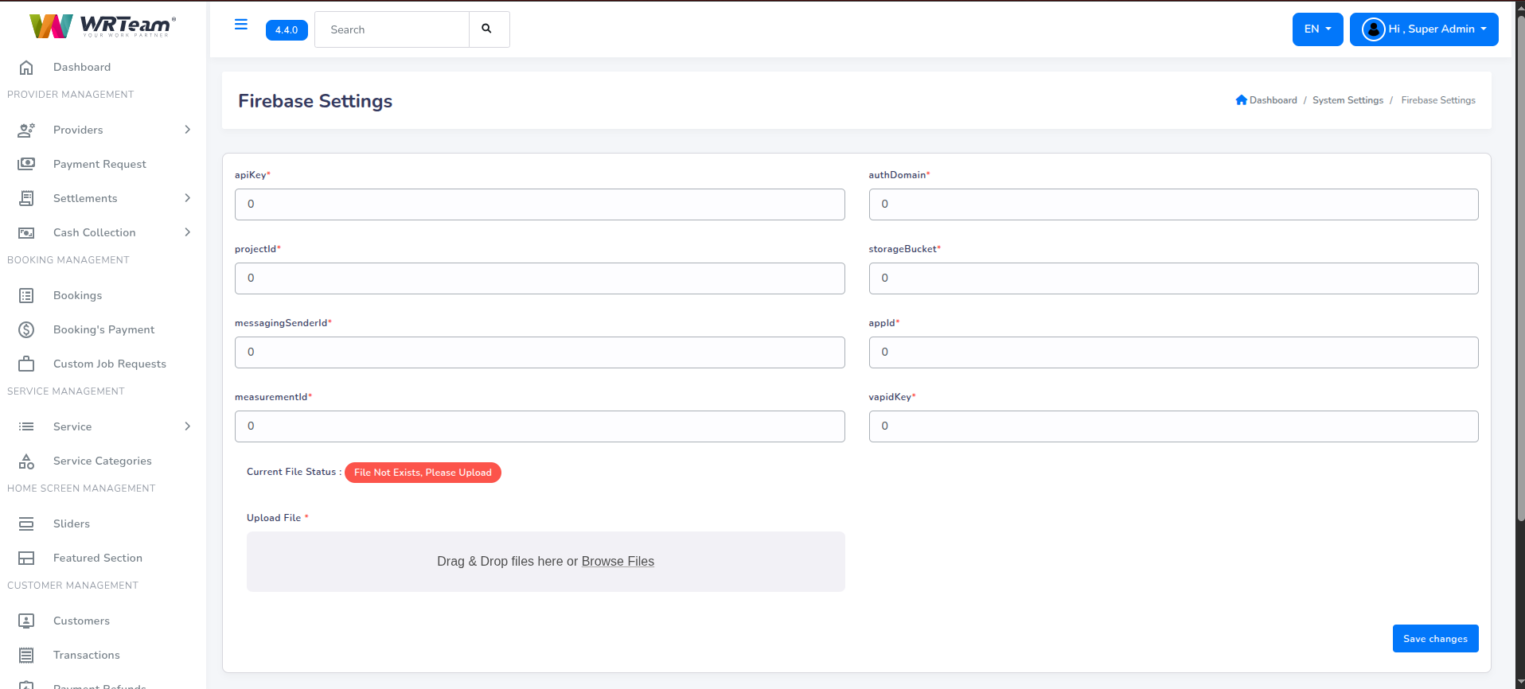Open the Super Admin profile dropdown
Screen dimensions: 1525x689
(x=1423, y=29)
